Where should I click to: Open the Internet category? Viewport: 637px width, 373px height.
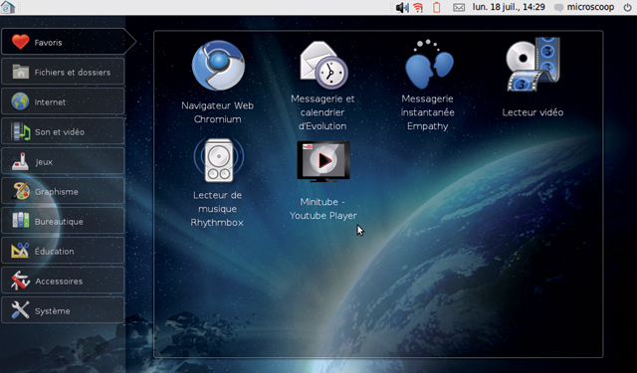click(x=63, y=101)
